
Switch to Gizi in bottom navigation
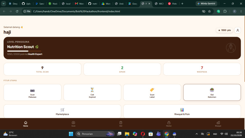(121, 124)
